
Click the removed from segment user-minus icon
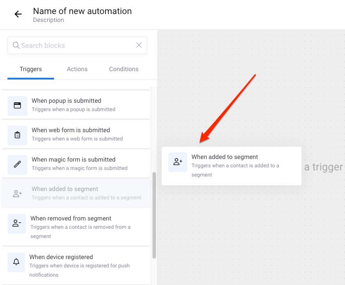tap(17, 224)
